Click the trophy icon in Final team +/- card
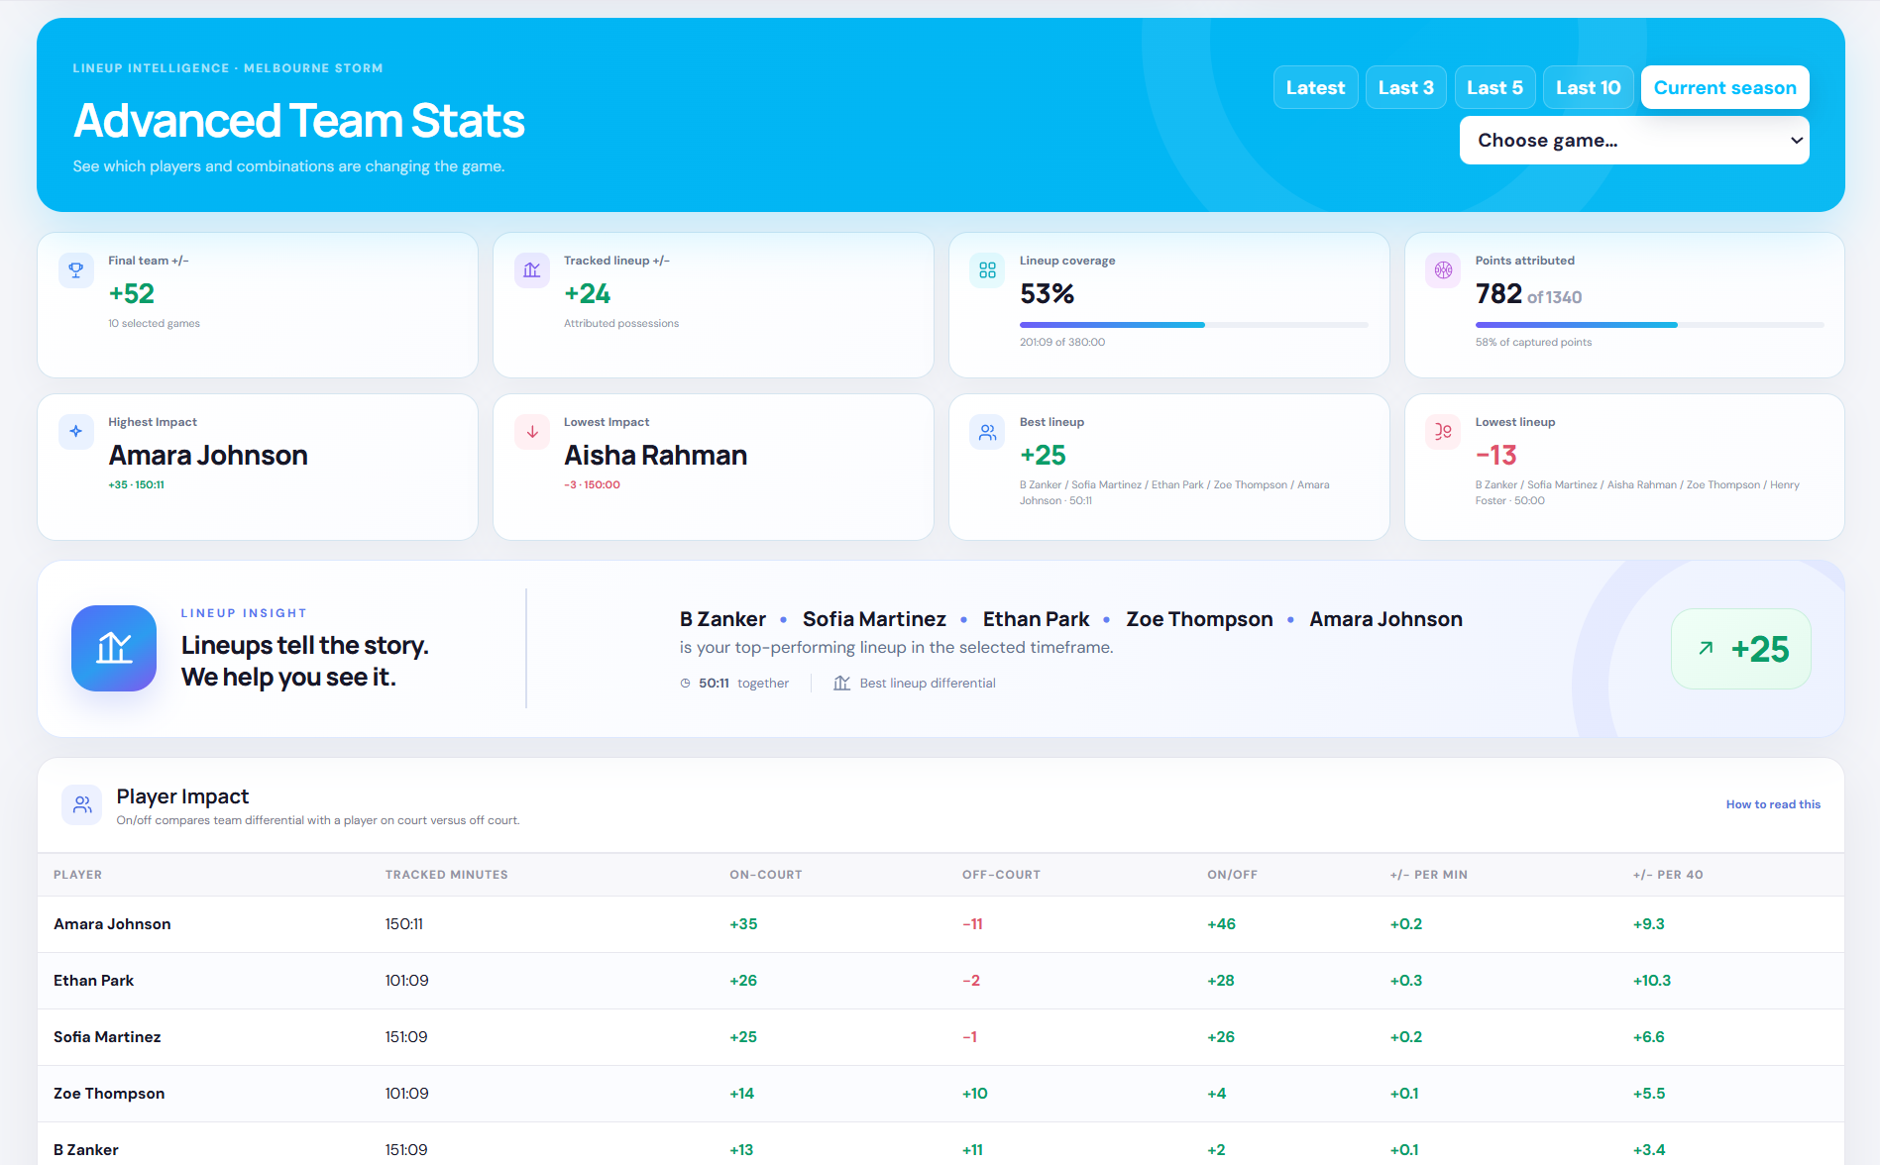The image size is (1880, 1165). point(76,270)
